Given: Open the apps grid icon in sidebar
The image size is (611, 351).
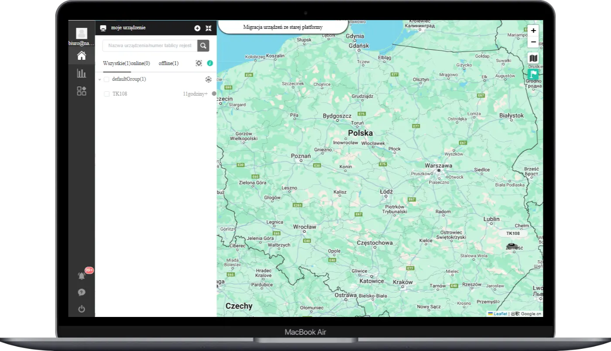Looking at the screenshot, I should point(82,91).
